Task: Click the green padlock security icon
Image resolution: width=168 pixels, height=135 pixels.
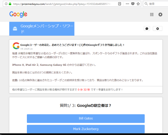Action: pyautogui.click(x=10, y=4)
